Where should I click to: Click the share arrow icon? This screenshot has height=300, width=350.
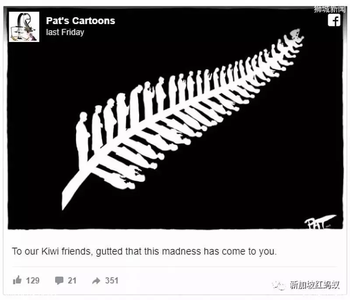click(96, 281)
